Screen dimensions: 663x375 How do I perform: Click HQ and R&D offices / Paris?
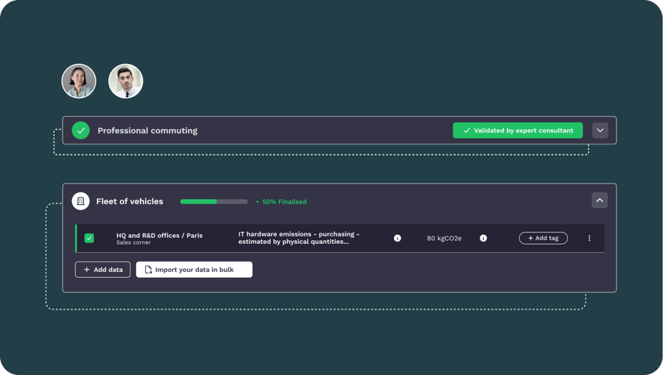click(159, 236)
